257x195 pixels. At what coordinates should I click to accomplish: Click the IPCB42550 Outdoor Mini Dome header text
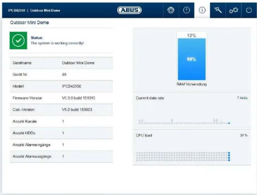point(34,10)
